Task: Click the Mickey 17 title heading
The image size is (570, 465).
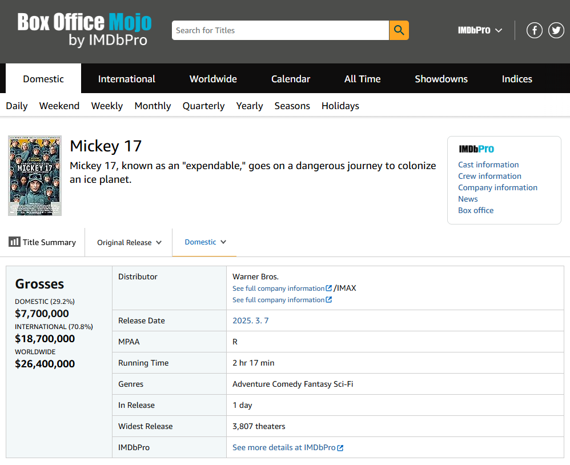Action: coord(106,146)
